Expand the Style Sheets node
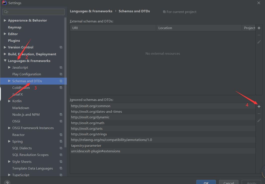Viewport: 265px width, 184px height. coord(9,161)
